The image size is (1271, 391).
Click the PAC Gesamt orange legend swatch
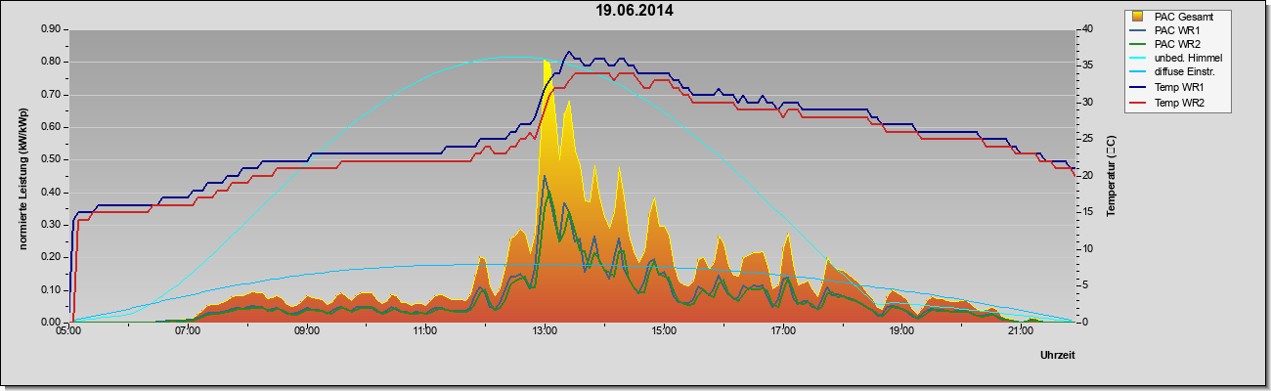(x=1138, y=16)
